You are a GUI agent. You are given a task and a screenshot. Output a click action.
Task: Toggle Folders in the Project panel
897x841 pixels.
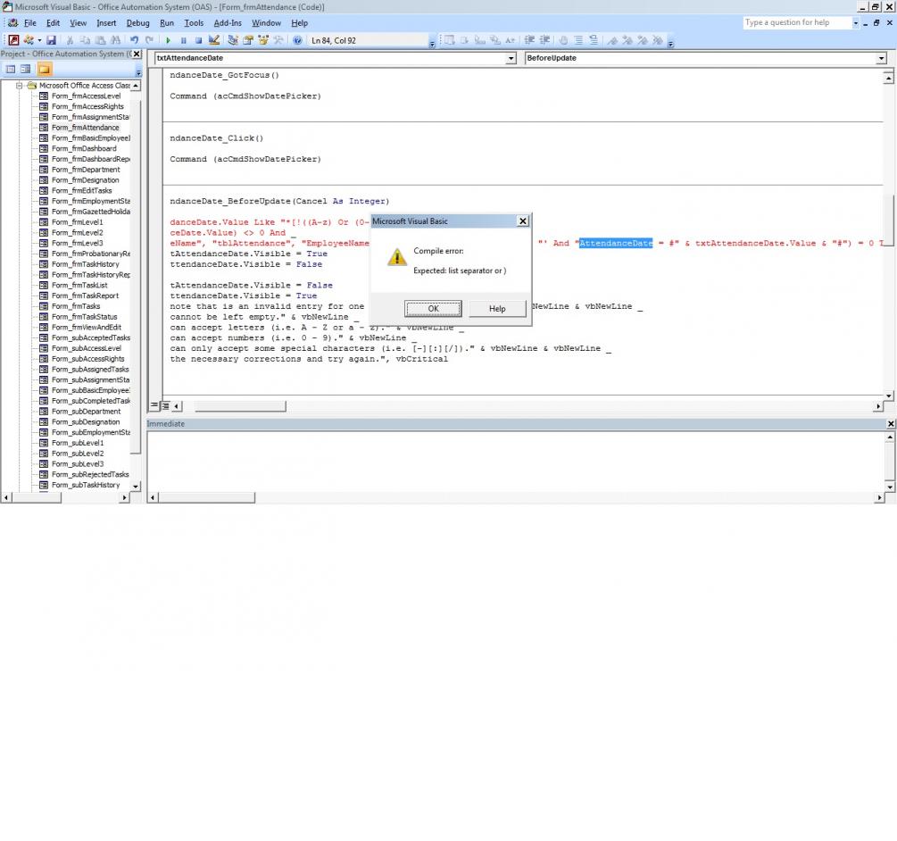click(44, 70)
